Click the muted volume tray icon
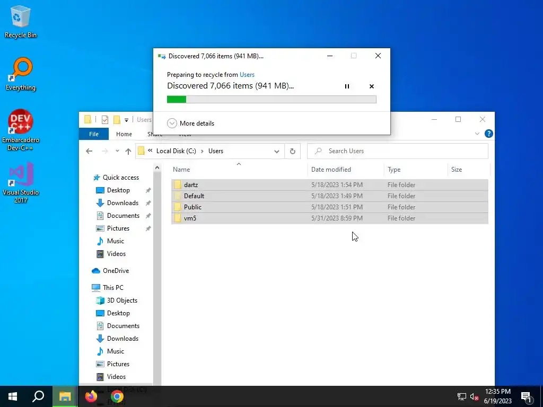Screen dimensions: 543x407 (475, 396)
